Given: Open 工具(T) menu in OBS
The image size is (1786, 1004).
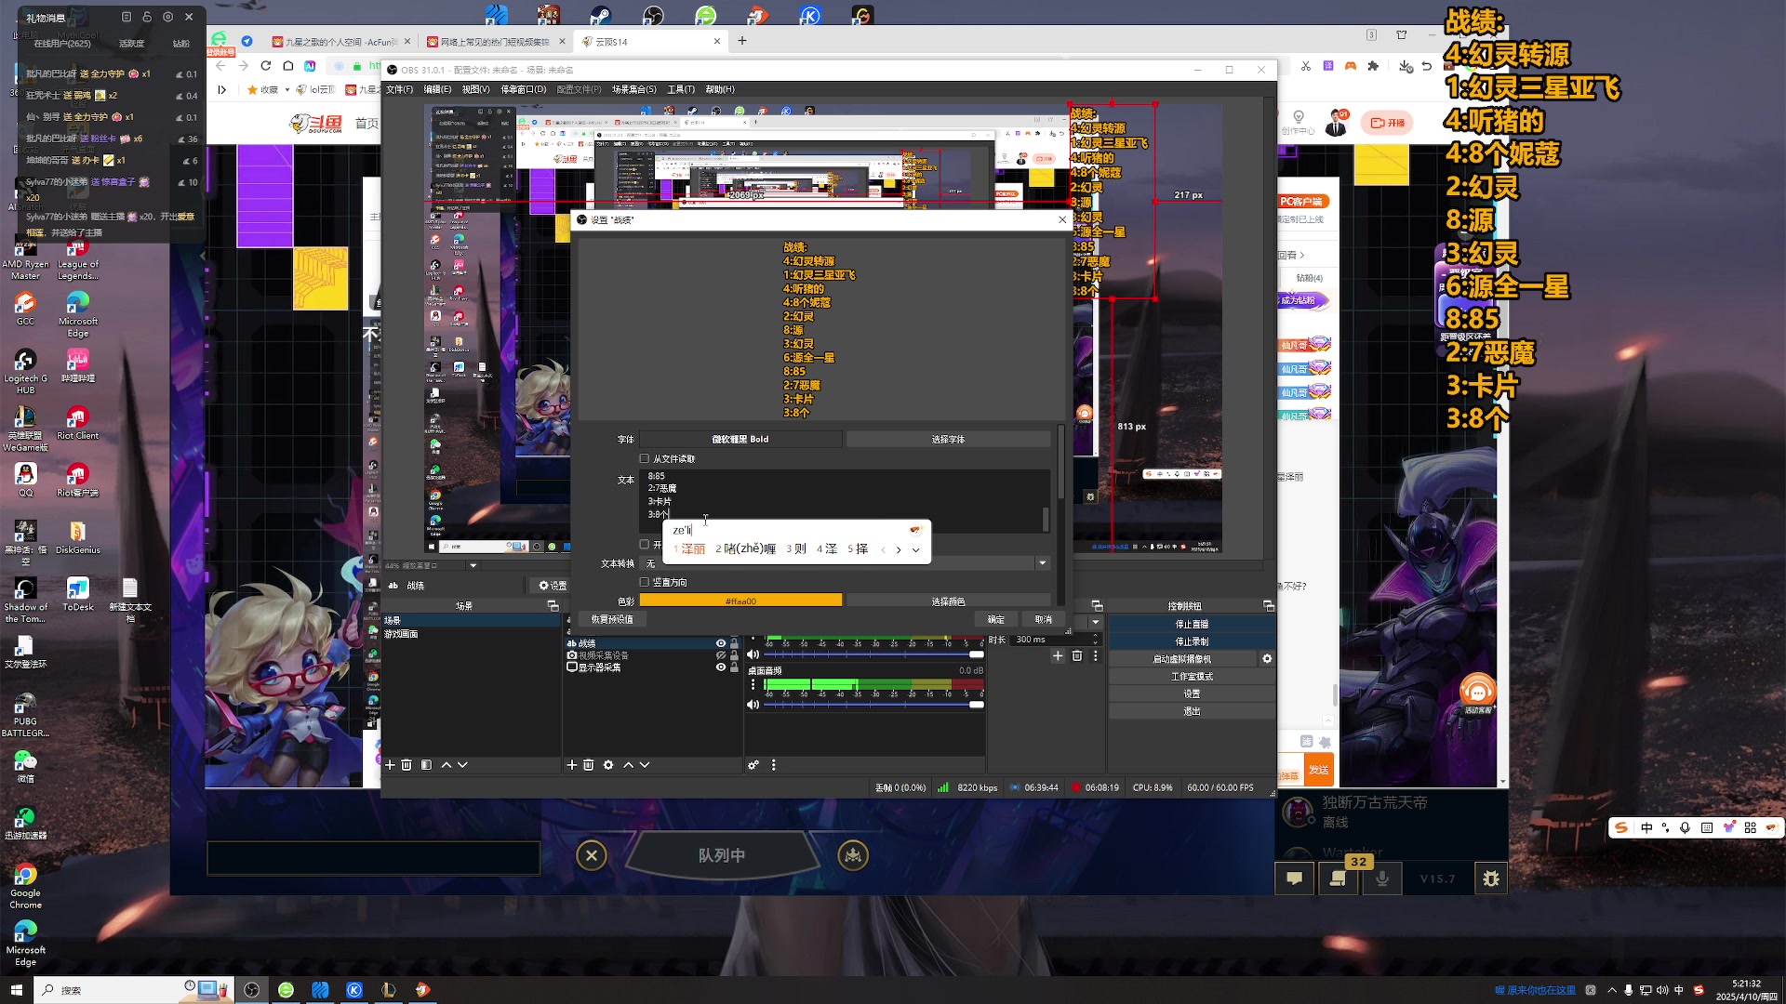Looking at the screenshot, I should click(x=681, y=89).
